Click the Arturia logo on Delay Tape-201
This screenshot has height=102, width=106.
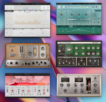pos(95,43)
